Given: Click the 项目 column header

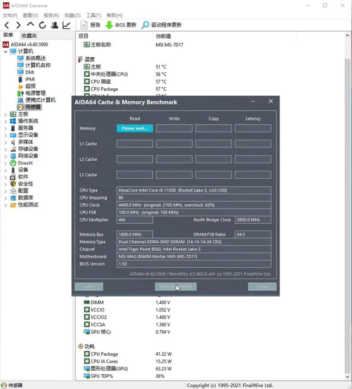Looking at the screenshot, I should coord(115,36).
